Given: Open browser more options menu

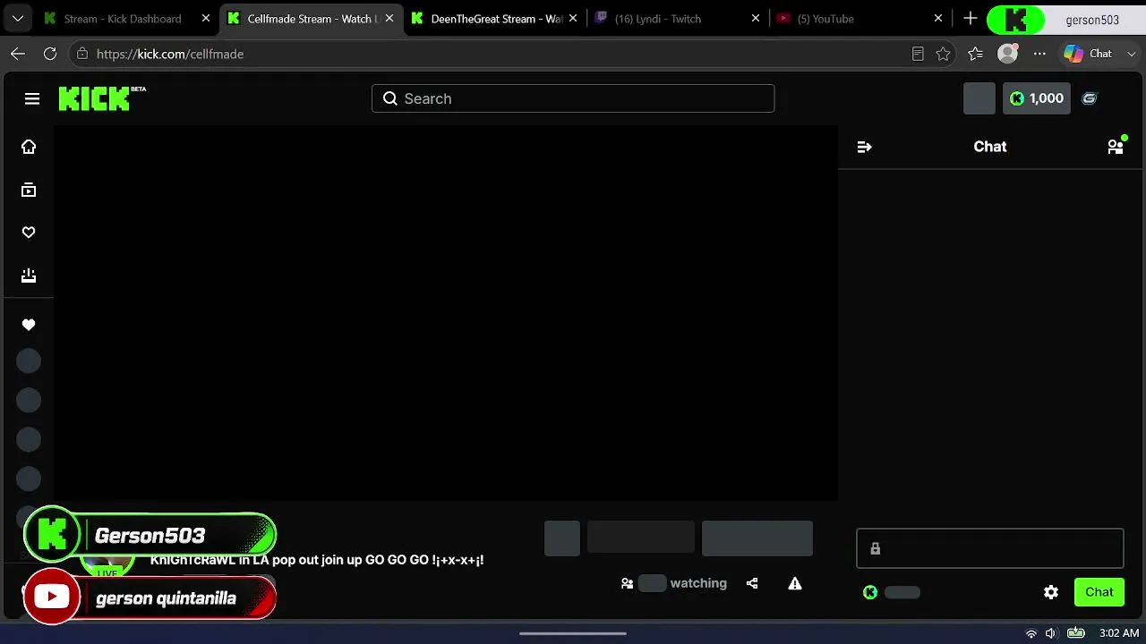Looking at the screenshot, I should [x=1039, y=54].
